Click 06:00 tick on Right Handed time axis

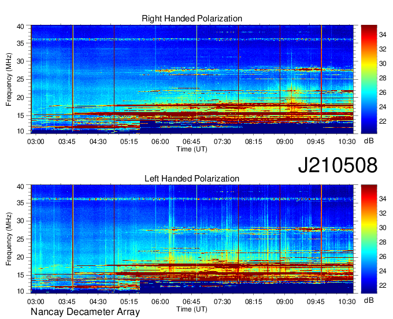tap(160, 142)
